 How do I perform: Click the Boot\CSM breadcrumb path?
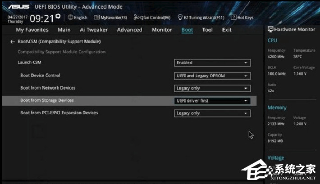coord(59,41)
